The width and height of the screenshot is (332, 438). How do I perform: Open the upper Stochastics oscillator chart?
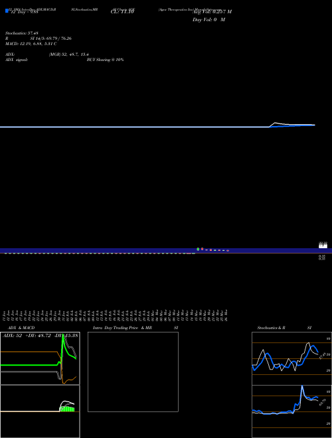[x=291, y=358]
